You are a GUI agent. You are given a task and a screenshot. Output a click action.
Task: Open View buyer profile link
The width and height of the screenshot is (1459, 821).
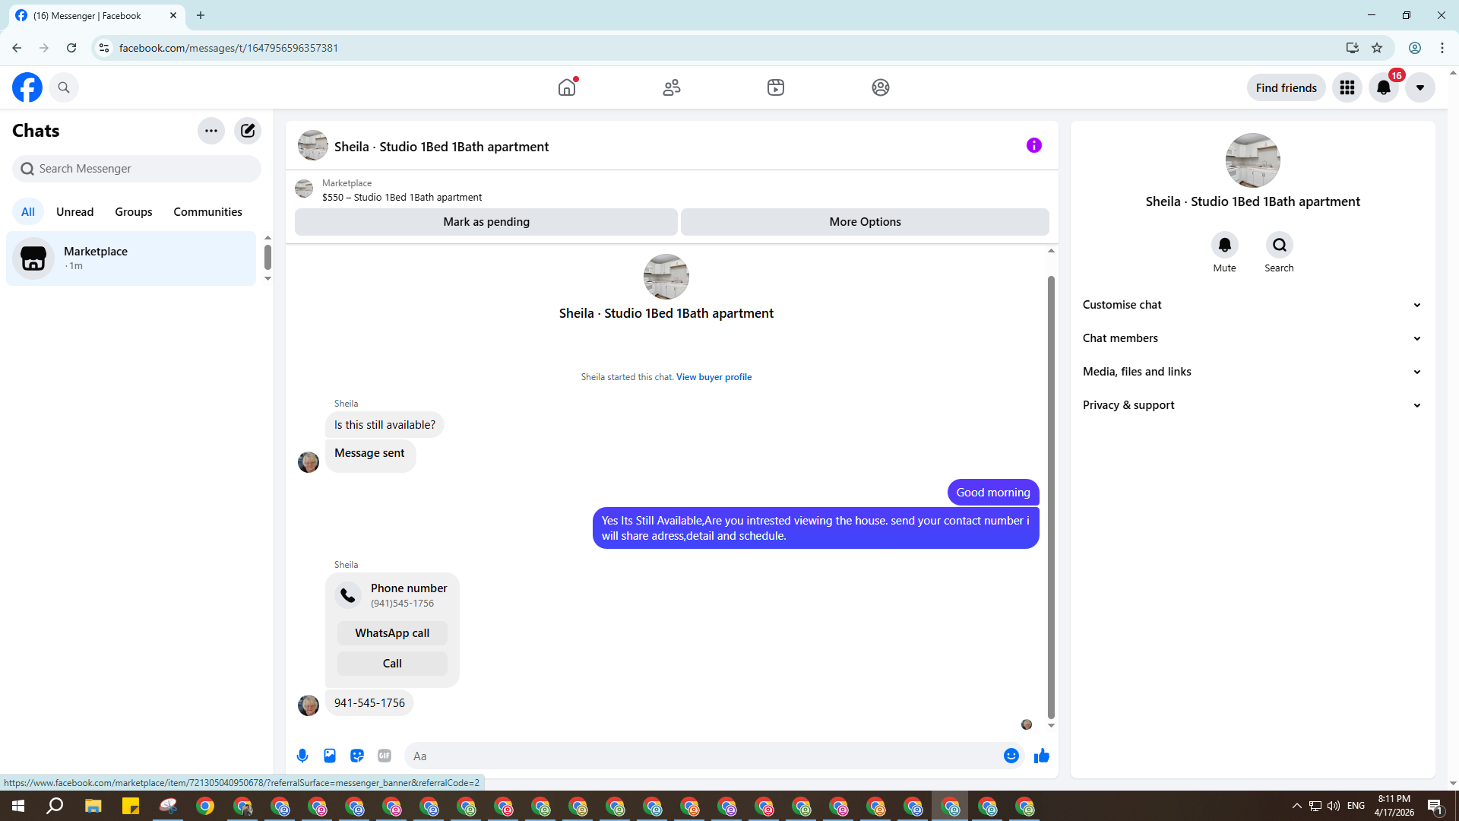(x=714, y=377)
